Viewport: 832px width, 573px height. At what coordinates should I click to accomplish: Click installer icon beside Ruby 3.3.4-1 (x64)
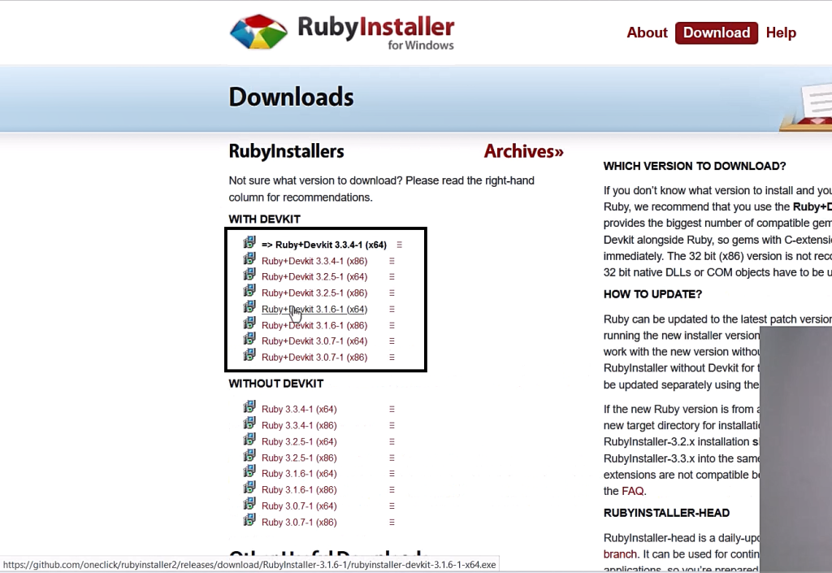pyautogui.click(x=250, y=408)
